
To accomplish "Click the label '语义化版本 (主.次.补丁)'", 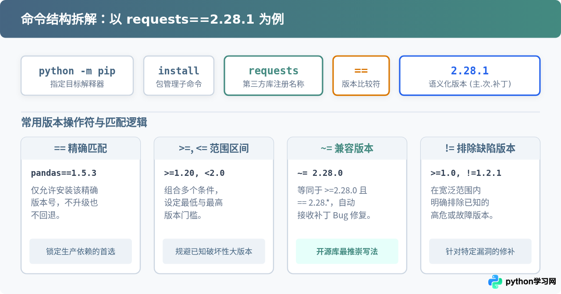I will coord(470,84).
